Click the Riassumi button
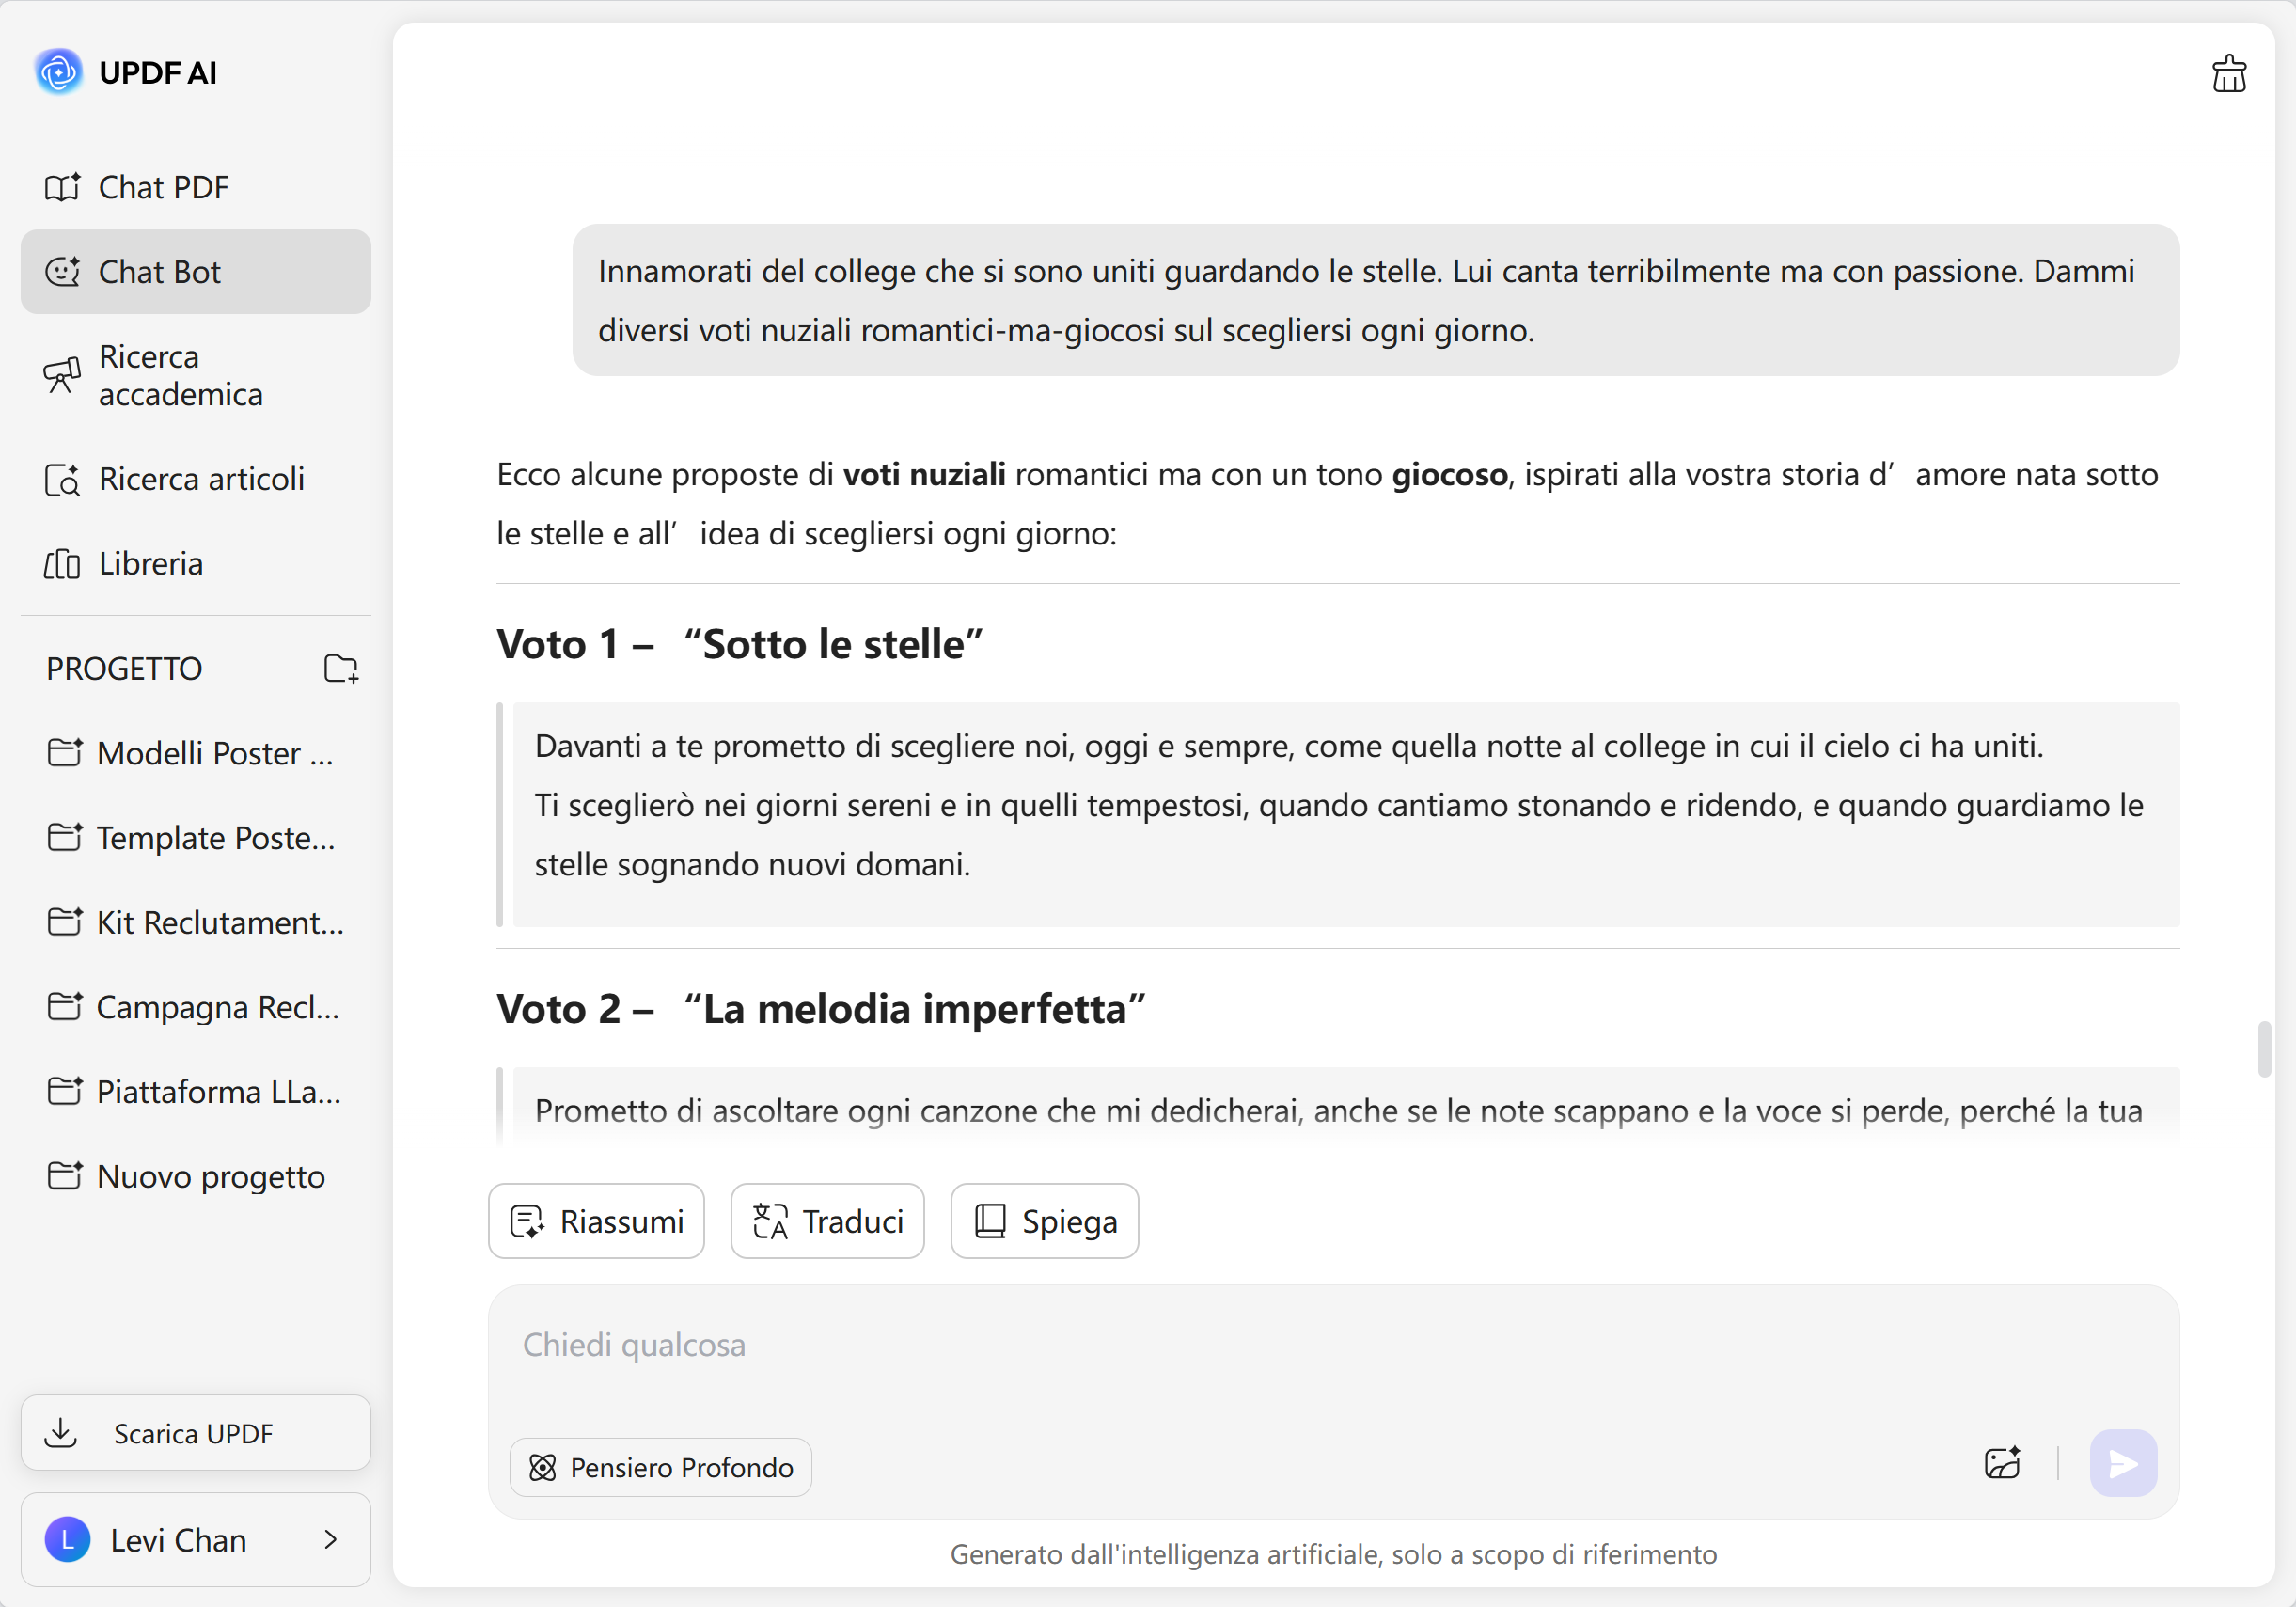 597,1221
